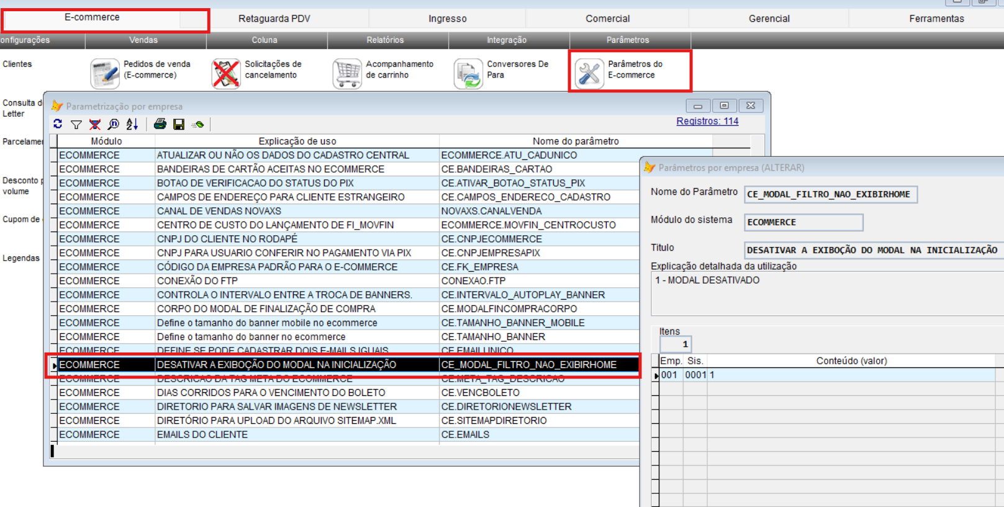Click the refresh icon in Parametrização toolbar
Image resolution: width=1004 pixels, height=507 pixels.
58,124
